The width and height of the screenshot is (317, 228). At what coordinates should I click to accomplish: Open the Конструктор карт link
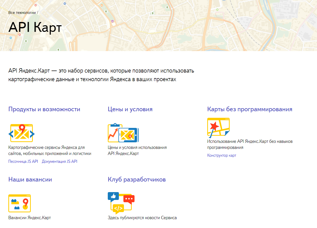[x=222, y=155]
